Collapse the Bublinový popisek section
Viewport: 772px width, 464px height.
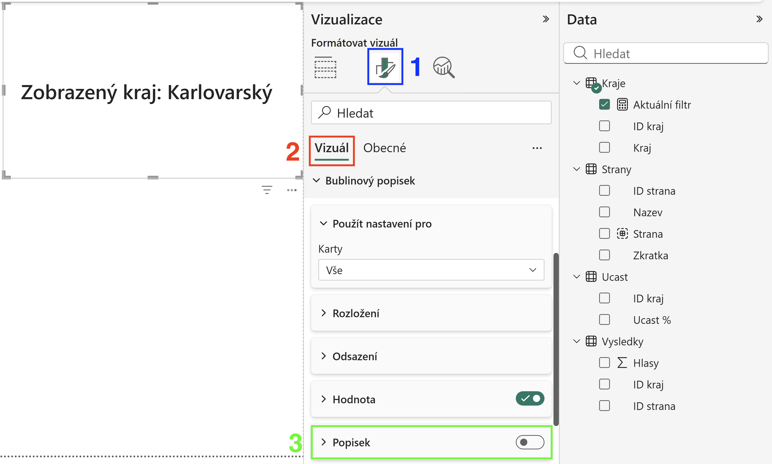pos(316,180)
